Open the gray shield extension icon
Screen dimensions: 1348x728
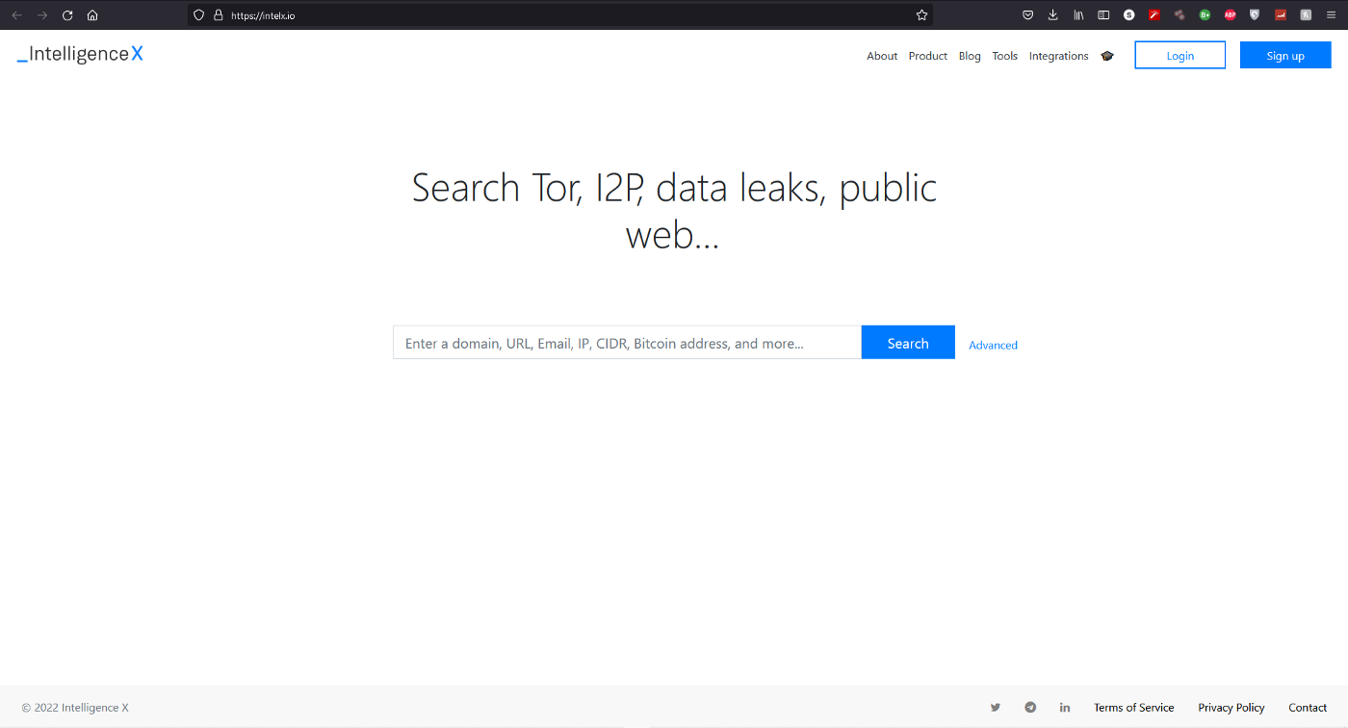tap(1255, 15)
